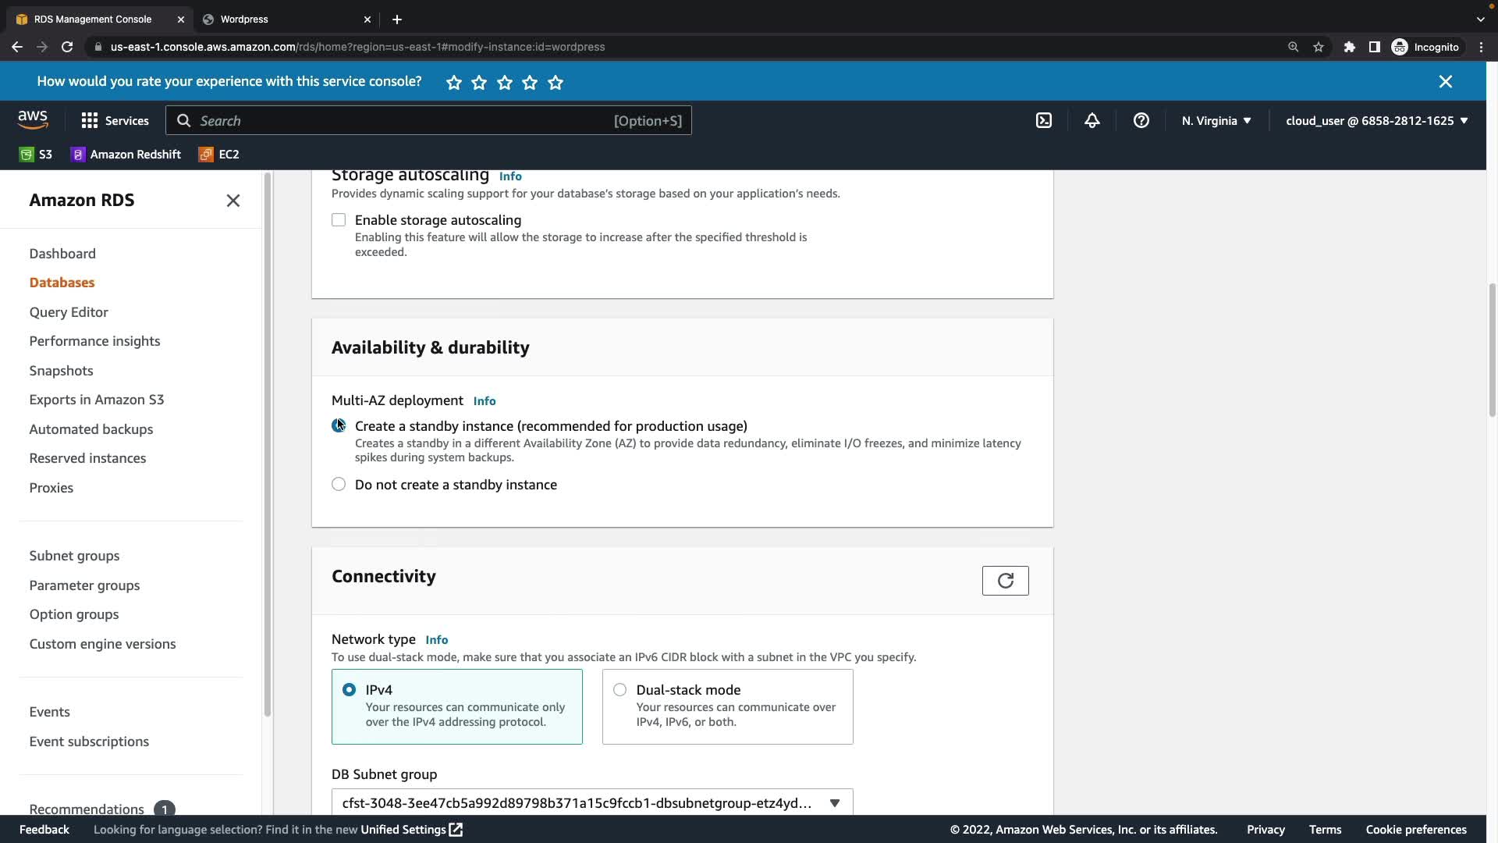Viewport: 1498px width, 843px height.
Task: Enable storage autoscaling checkbox
Action: point(339,220)
